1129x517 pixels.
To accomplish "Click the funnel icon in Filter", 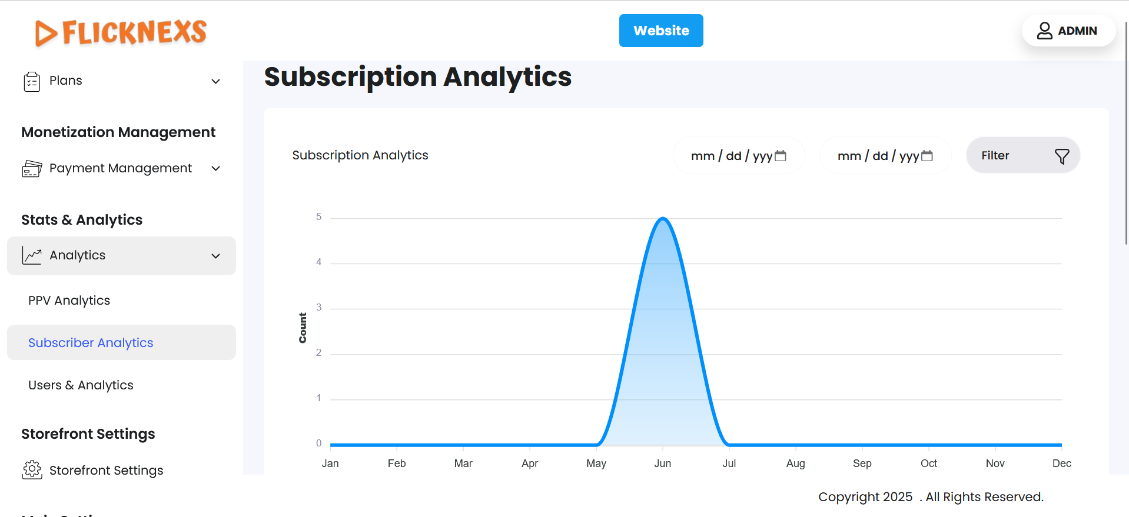I will tap(1062, 156).
